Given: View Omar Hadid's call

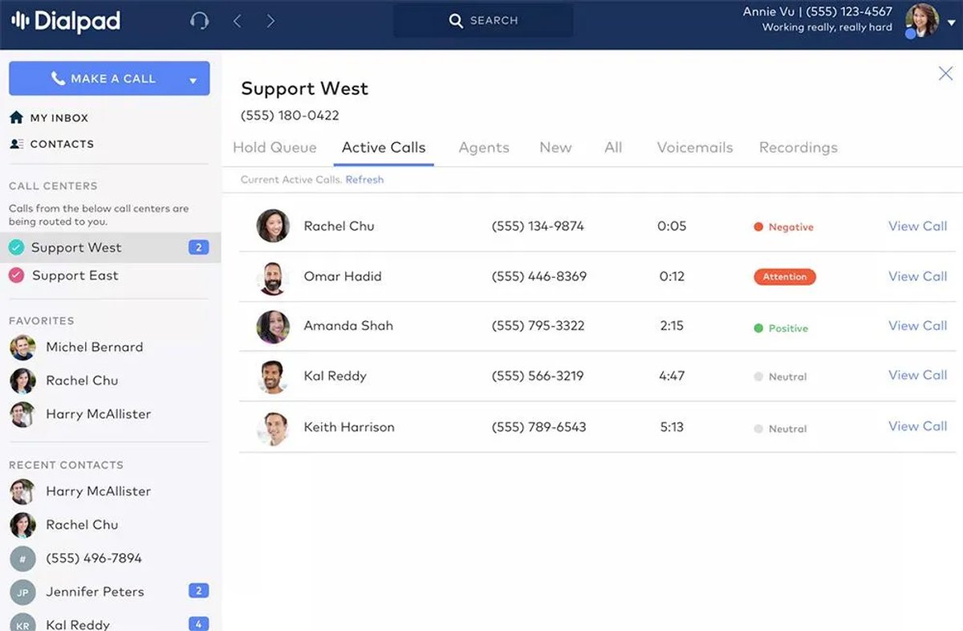Looking at the screenshot, I should (917, 276).
